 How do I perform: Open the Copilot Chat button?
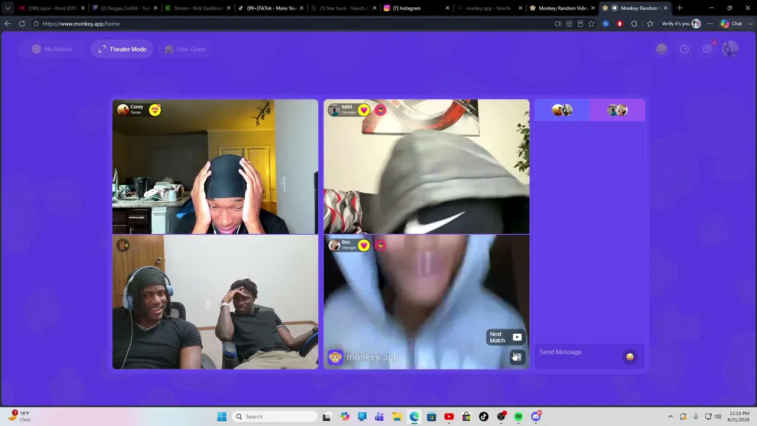pos(732,24)
